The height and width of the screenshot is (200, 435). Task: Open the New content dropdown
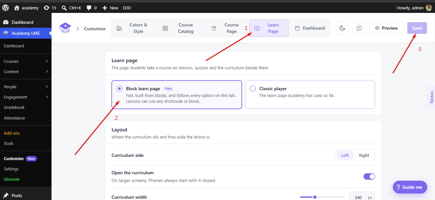point(110,8)
